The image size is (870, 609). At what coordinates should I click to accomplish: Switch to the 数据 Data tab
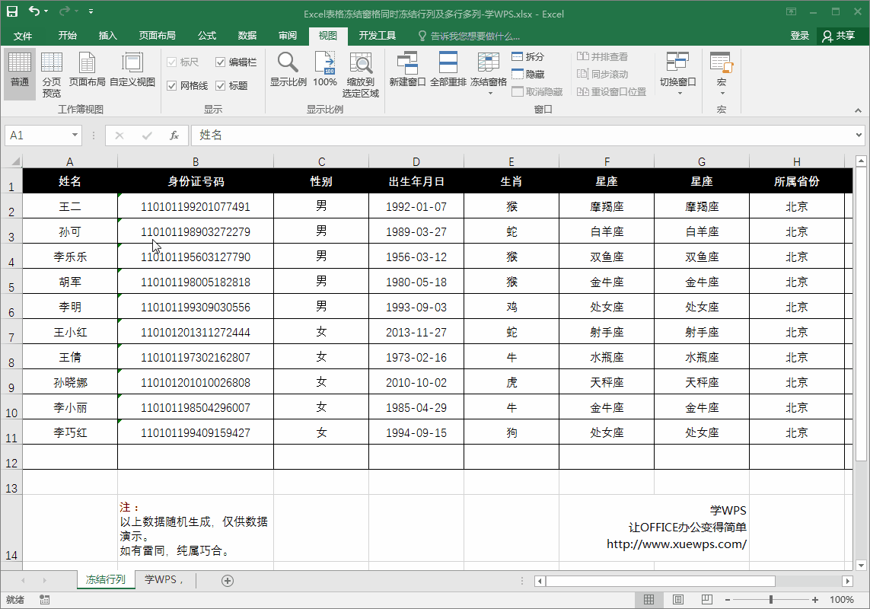coord(247,36)
